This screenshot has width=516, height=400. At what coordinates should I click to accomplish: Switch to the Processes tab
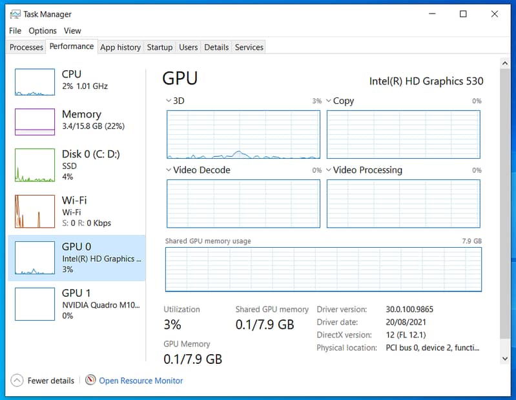pos(26,47)
